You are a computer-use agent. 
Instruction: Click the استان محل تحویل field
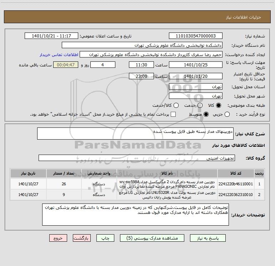pos(196,86)
